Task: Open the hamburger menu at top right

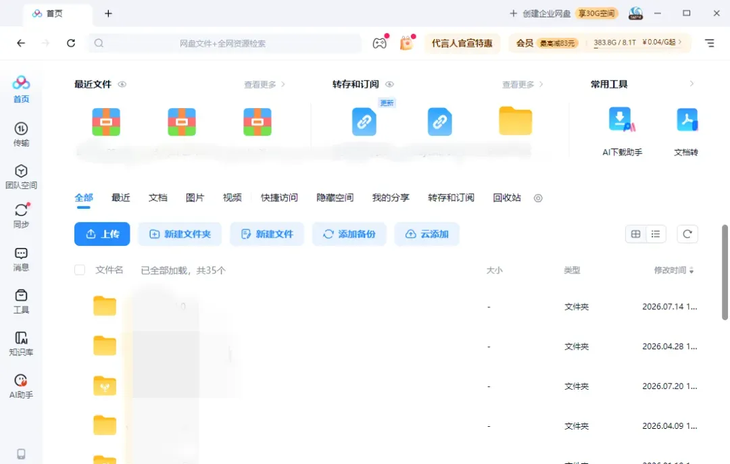Action: pyautogui.click(x=709, y=43)
